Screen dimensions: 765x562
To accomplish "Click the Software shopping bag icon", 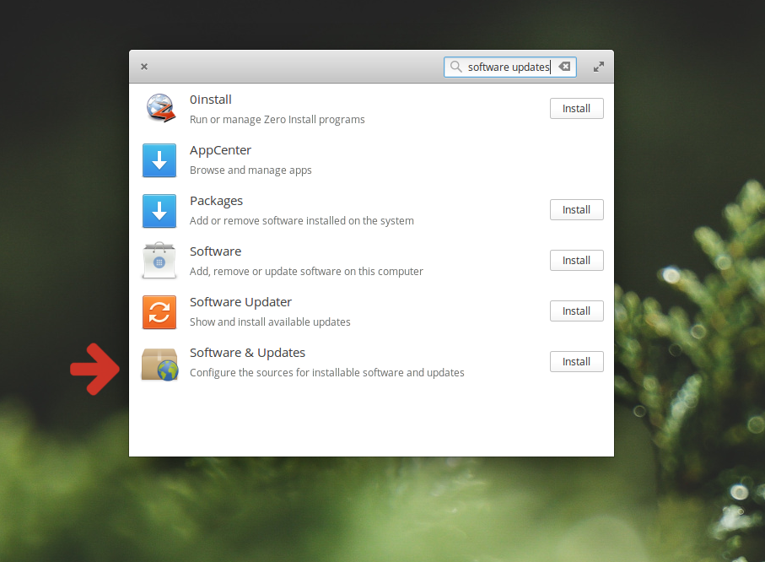I will (x=159, y=261).
